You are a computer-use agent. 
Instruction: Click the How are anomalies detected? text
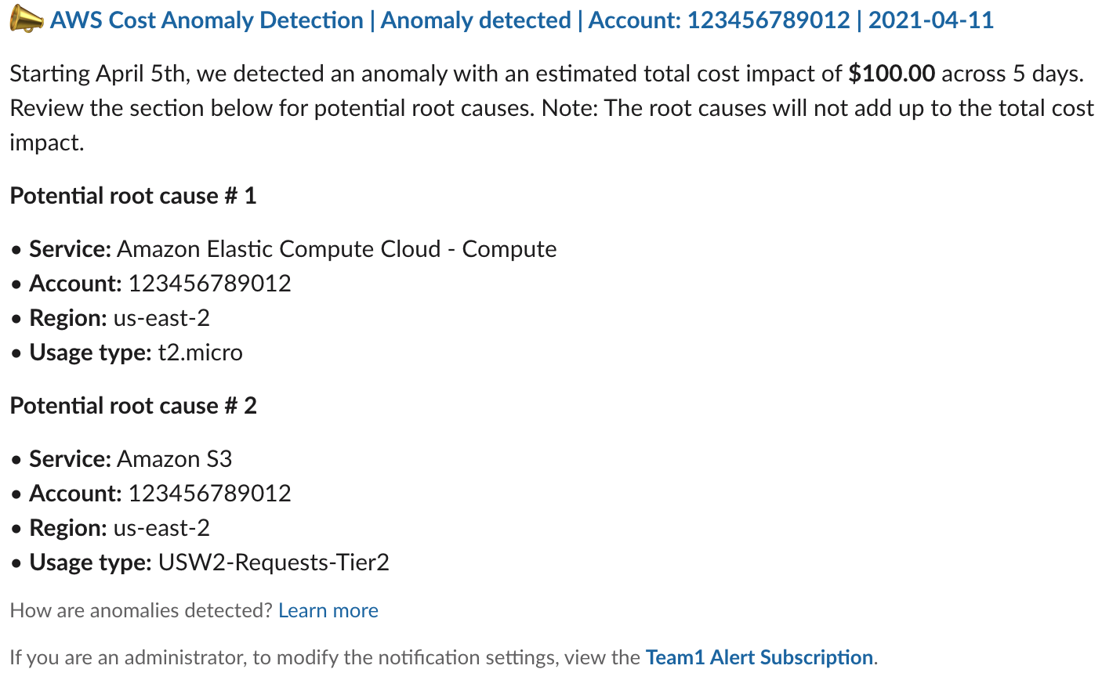141,610
